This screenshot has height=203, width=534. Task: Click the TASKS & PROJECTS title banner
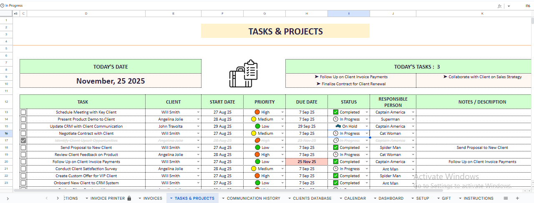tap(285, 31)
